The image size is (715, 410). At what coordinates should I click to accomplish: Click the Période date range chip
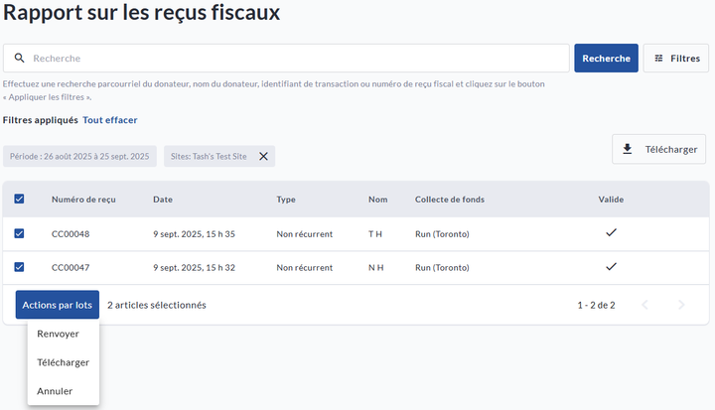[79, 157]
